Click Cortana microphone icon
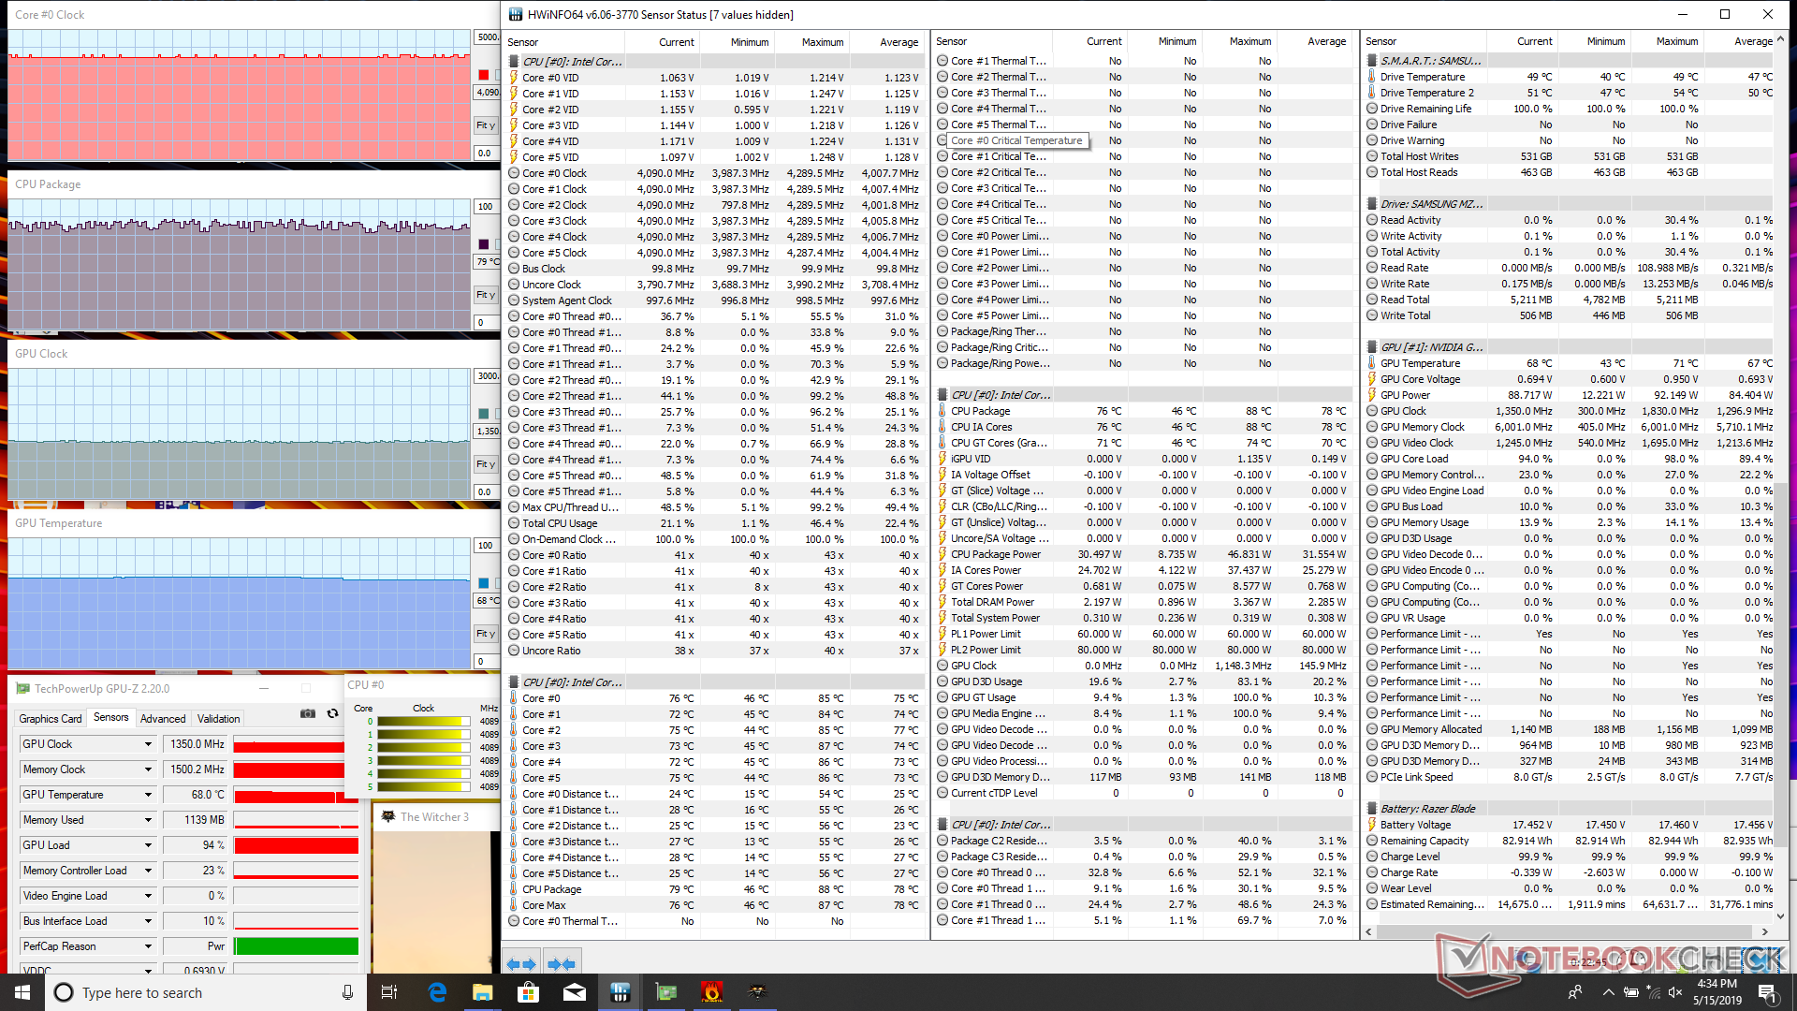The width and height of the screenshot is (1797, 1011). pyautogui.click(x=347, y=992)
